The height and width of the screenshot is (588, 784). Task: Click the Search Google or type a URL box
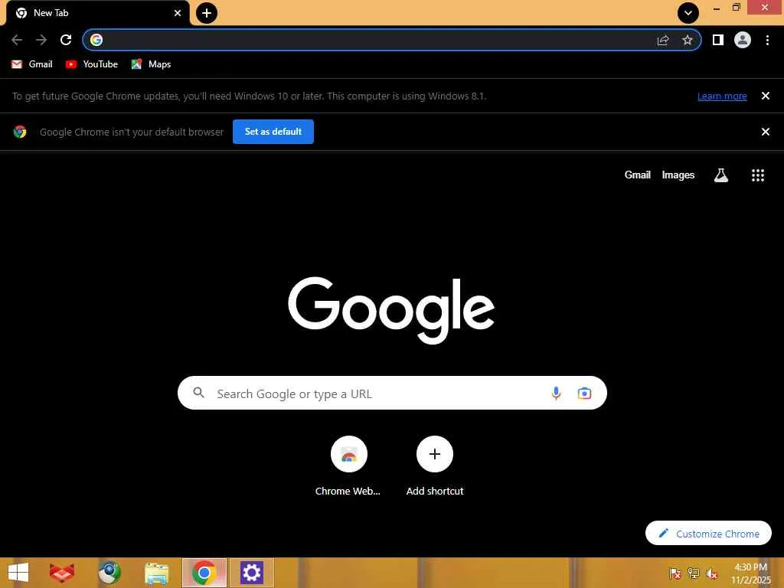(392, 393)
